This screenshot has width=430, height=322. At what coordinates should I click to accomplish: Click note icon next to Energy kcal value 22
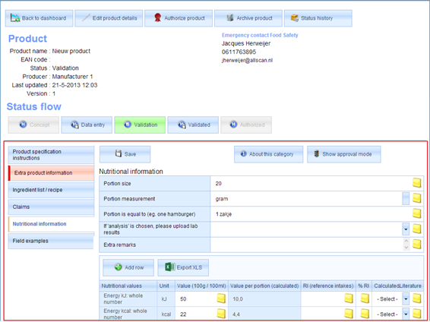221,314
